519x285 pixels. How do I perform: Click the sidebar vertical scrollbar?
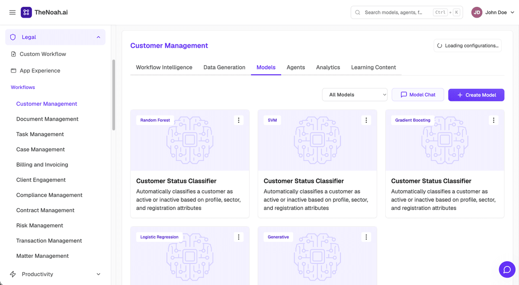pyautogui.click(x=114, y=95)
